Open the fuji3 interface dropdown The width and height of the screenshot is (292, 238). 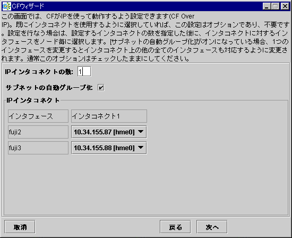point(109,148)
